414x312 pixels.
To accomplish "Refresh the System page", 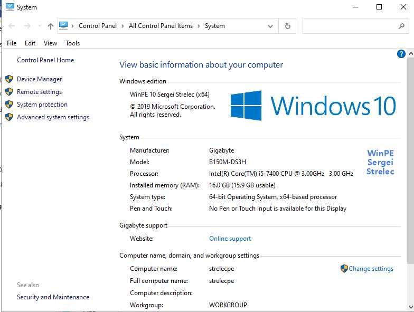I will (x=287, y=26).
